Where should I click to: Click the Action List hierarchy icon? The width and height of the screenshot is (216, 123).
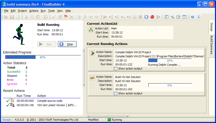tap(91, 30)
